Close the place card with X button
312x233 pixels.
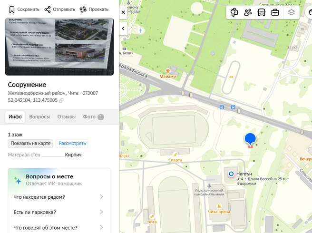point(123,12)
